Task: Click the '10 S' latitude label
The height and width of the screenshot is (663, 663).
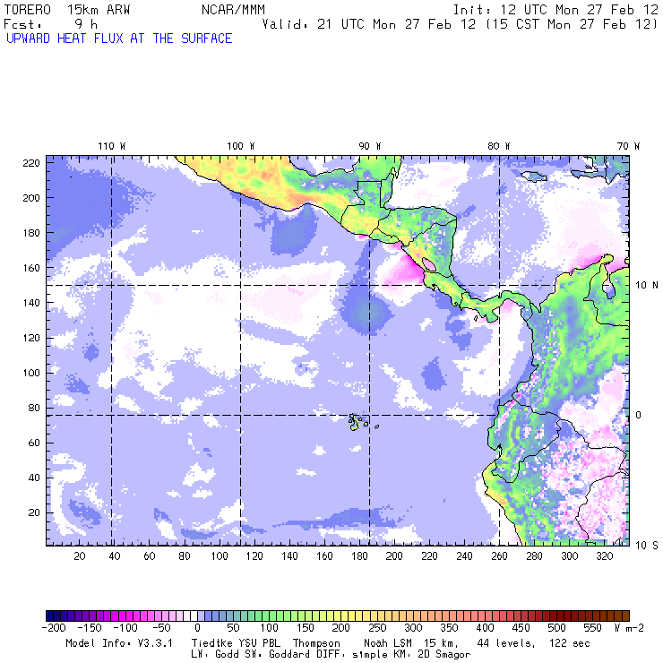Action: pos(647,546)
